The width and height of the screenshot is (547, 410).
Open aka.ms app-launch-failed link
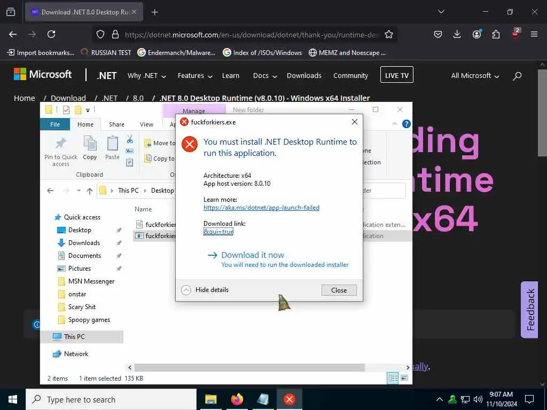(x=261, y=208)
